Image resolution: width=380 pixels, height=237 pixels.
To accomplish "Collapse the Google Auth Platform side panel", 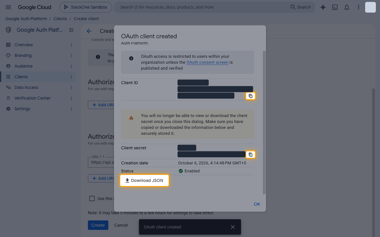I will 71,30.
